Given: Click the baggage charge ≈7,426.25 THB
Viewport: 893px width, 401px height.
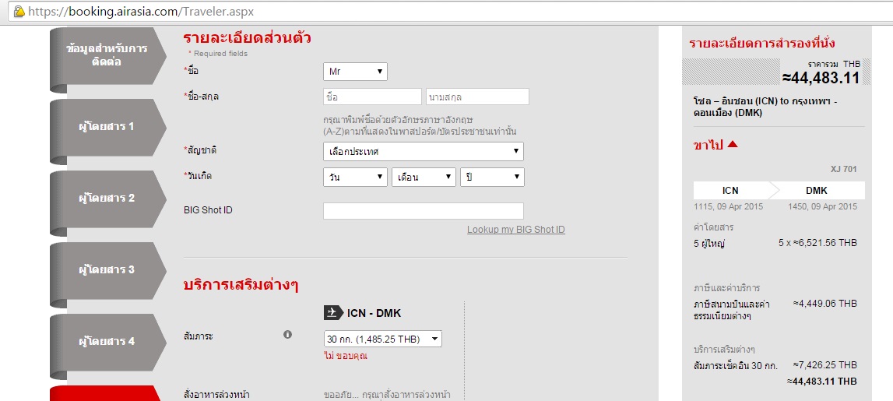Looking at the screenshot, I should tap(825, 364).
